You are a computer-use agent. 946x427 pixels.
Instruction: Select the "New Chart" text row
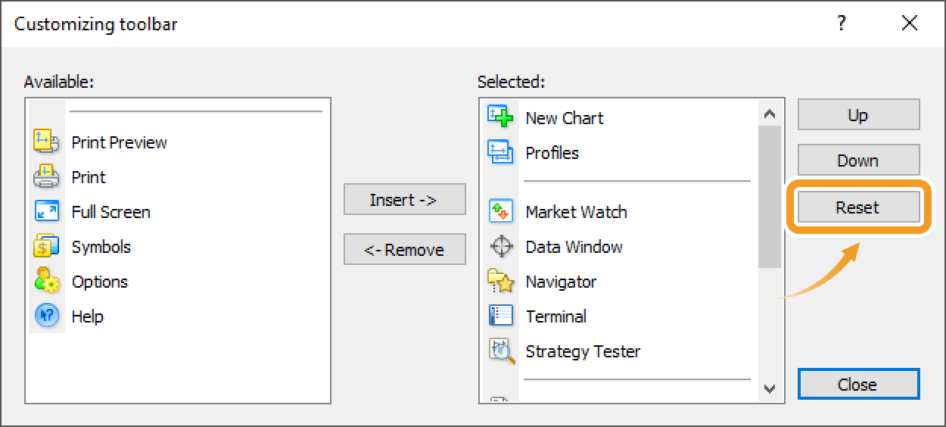(565, 118)
